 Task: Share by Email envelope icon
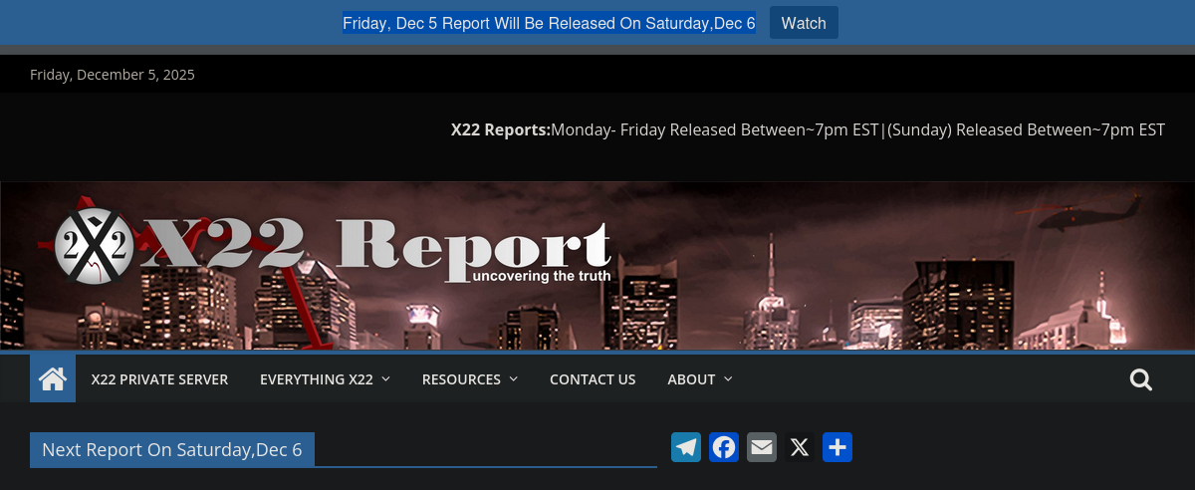(762, 447)
